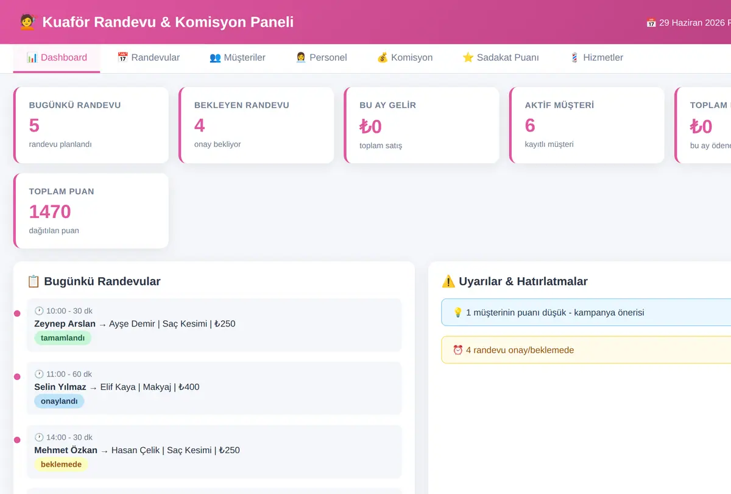
Task: Click the customer name Selin Yılmaz
Action: pos(60,387)
